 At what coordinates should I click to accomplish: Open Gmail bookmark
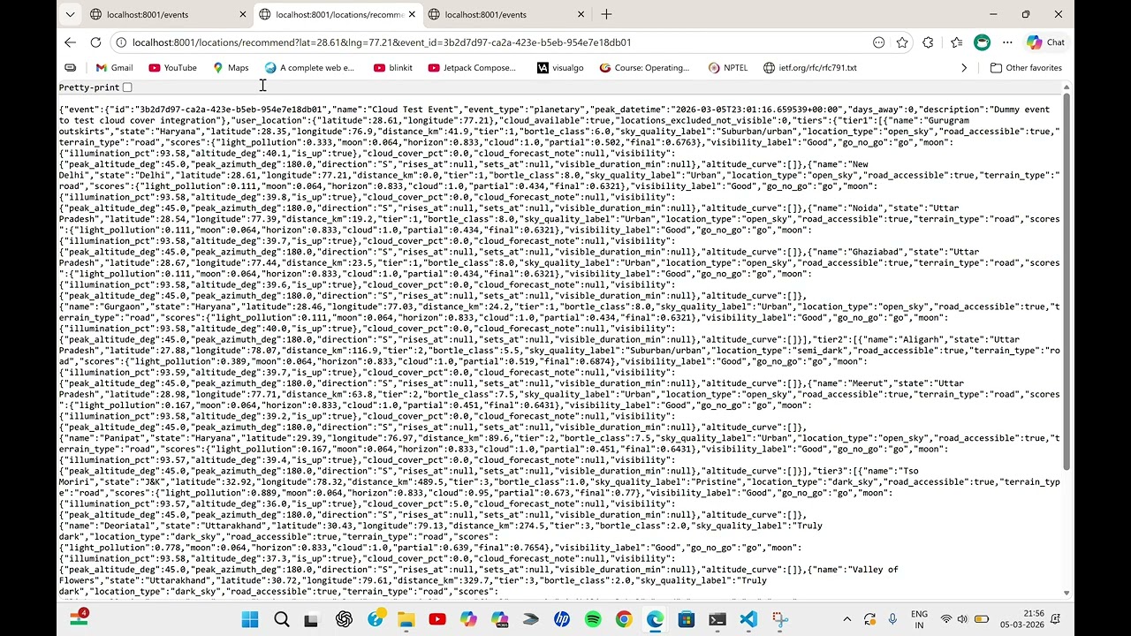(x=114, y=68)
